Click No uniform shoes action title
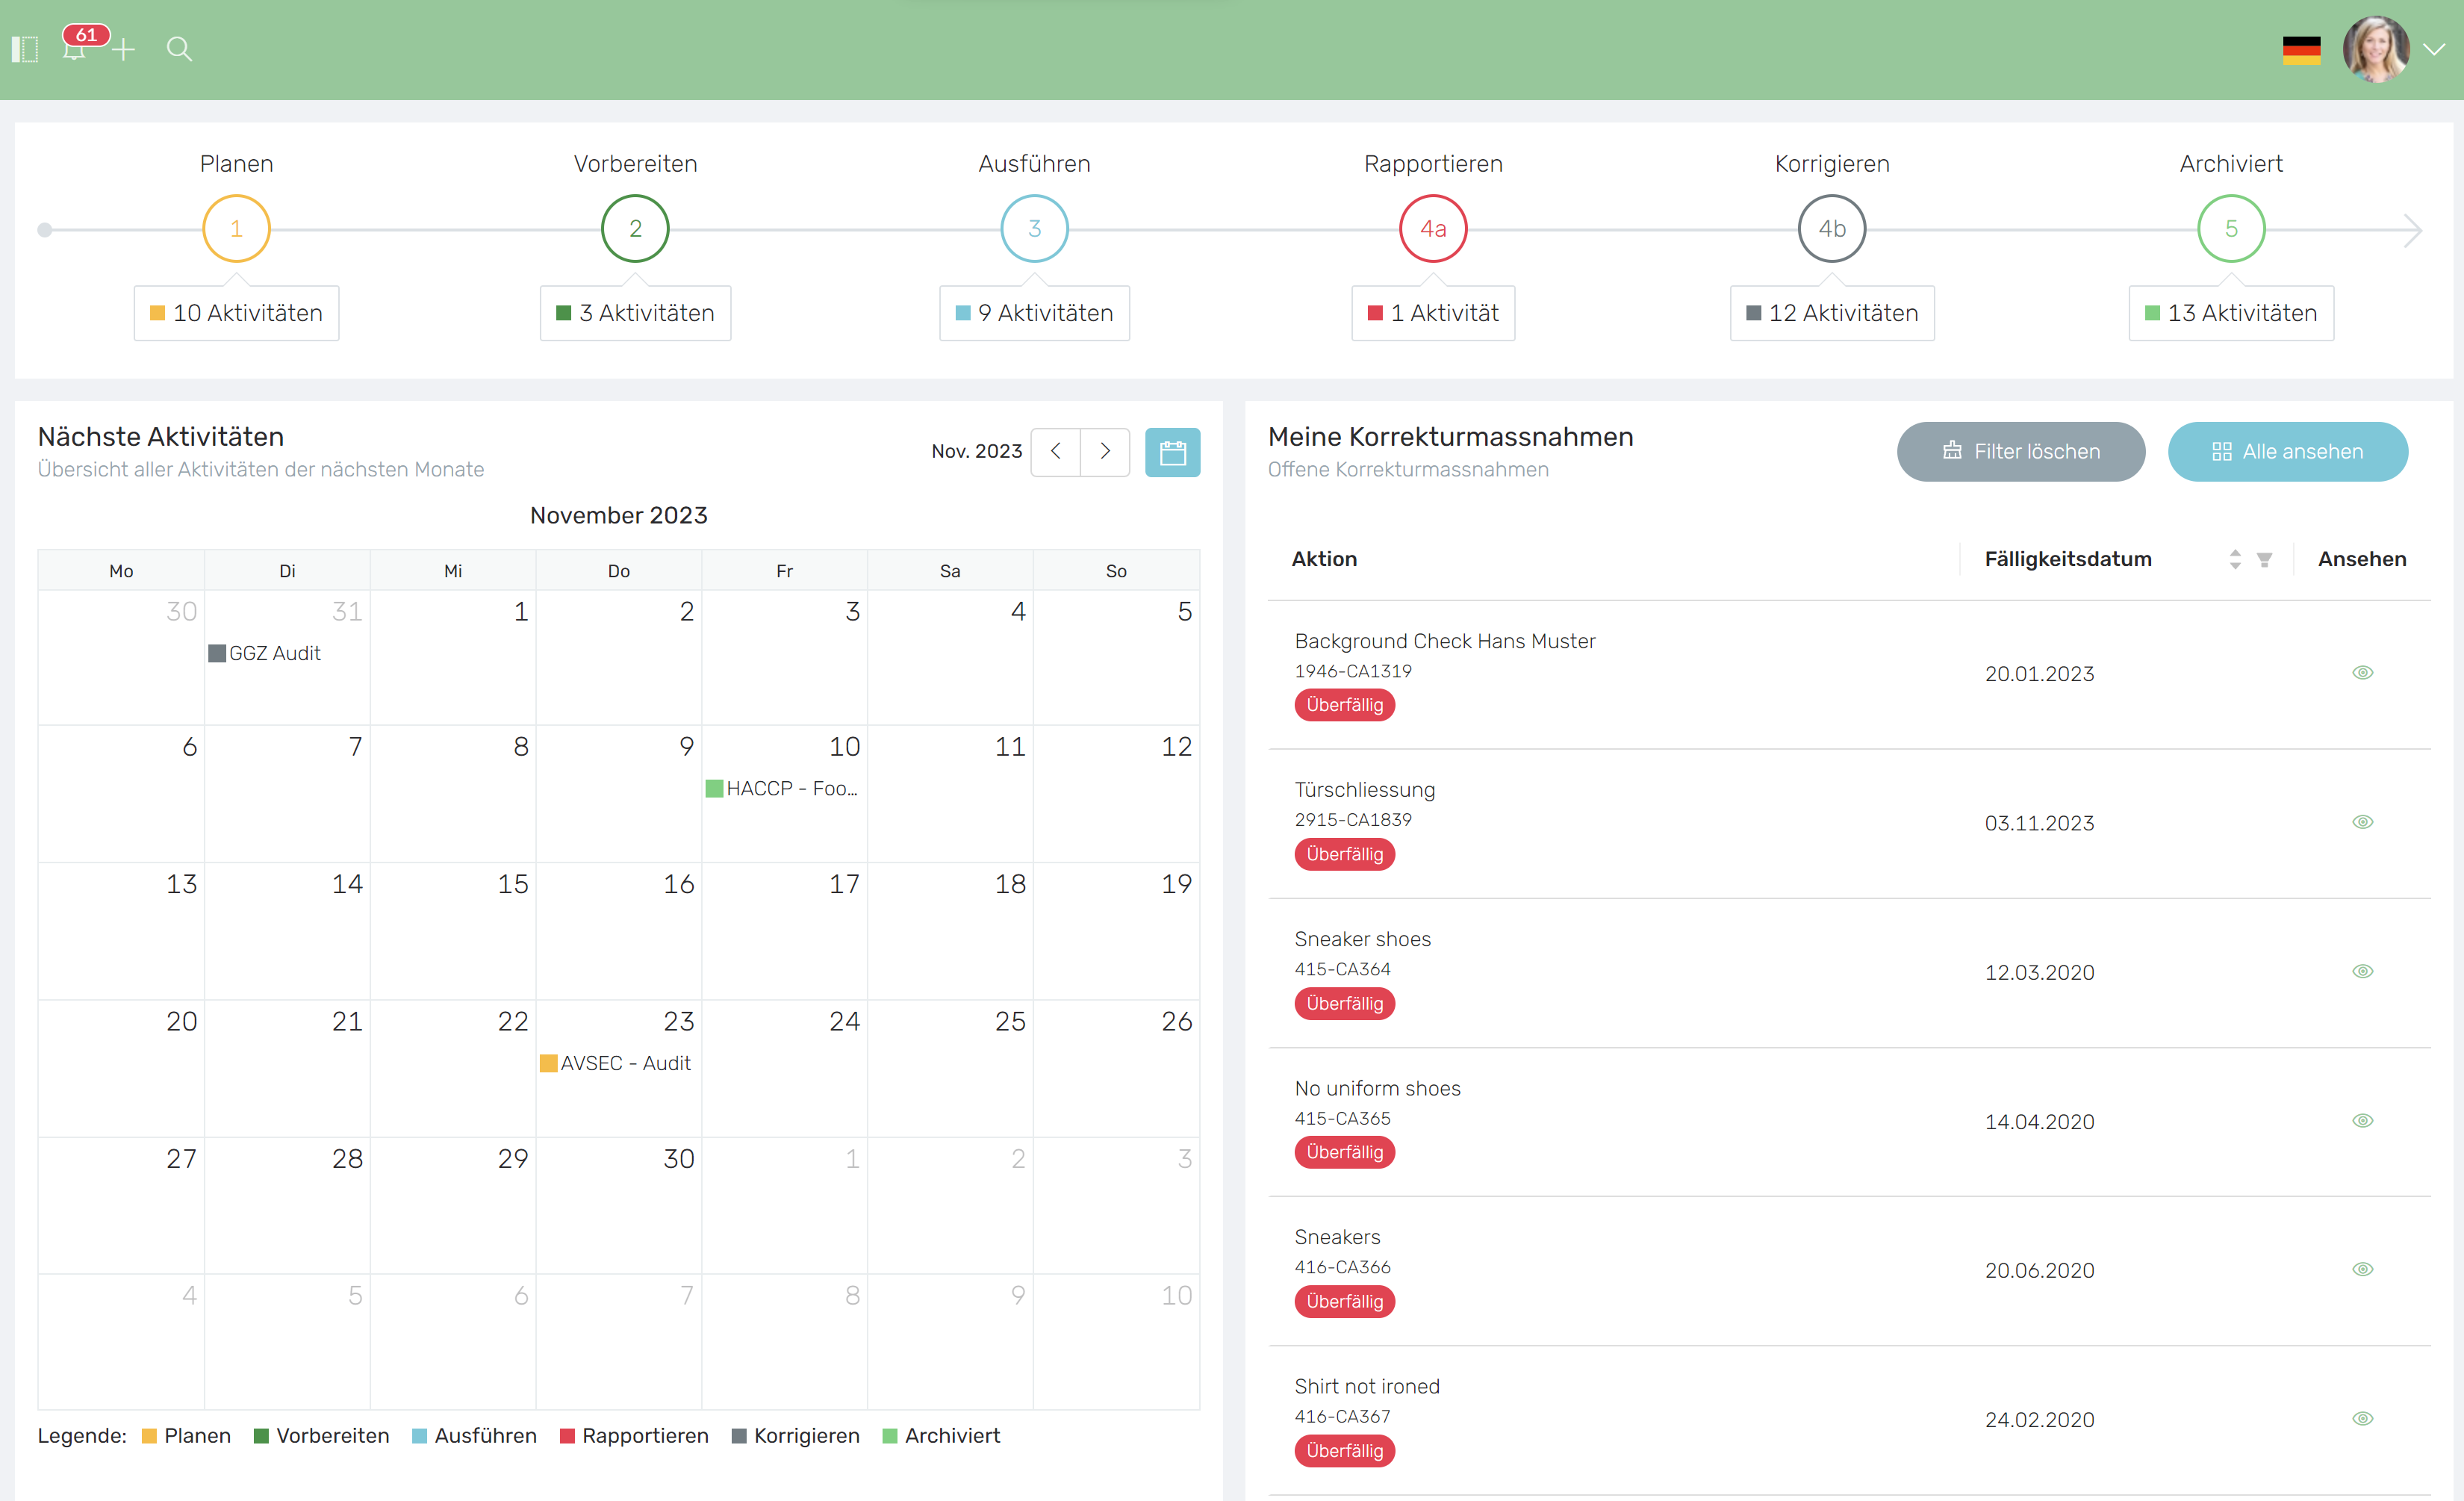This screenshot has width=2464, height=1501. point(1377,1088)
